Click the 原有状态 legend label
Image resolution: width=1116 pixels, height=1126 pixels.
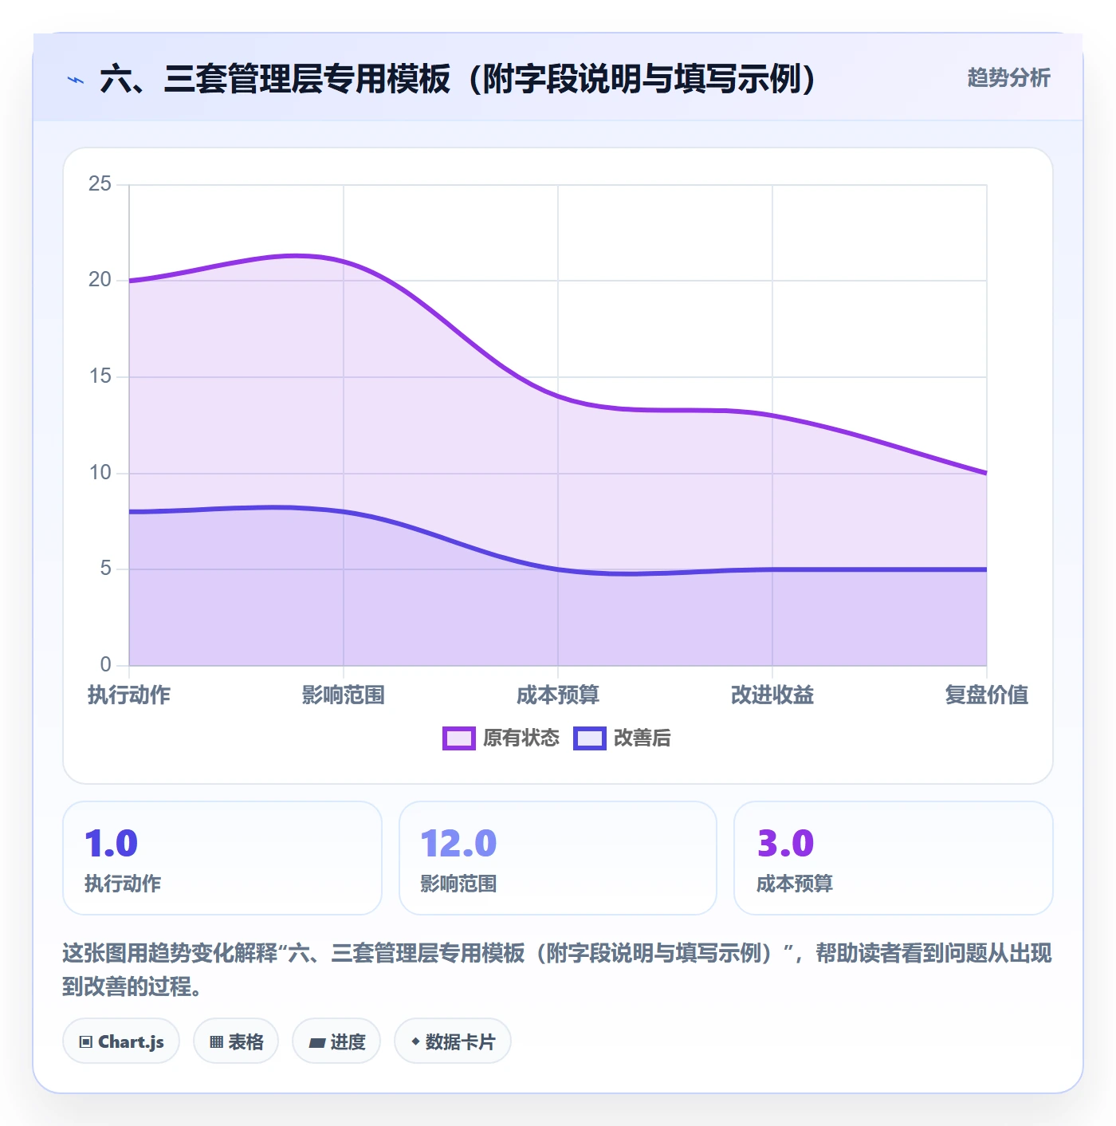(x=521, y=738)
